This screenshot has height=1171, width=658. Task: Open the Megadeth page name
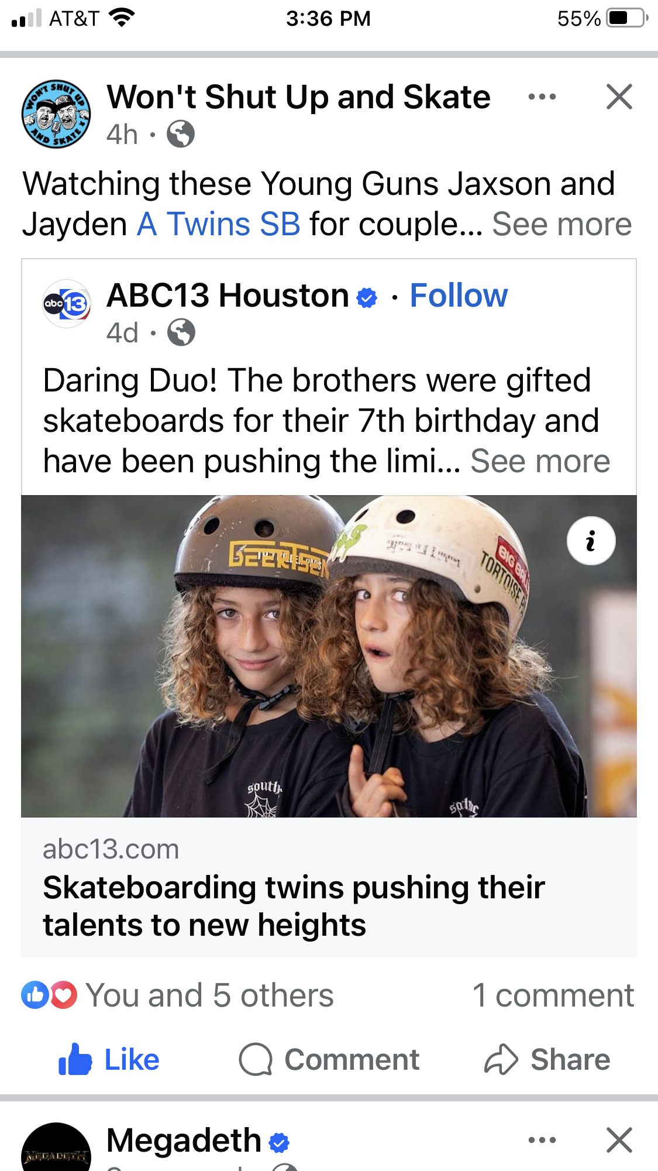click(184, 1140)
